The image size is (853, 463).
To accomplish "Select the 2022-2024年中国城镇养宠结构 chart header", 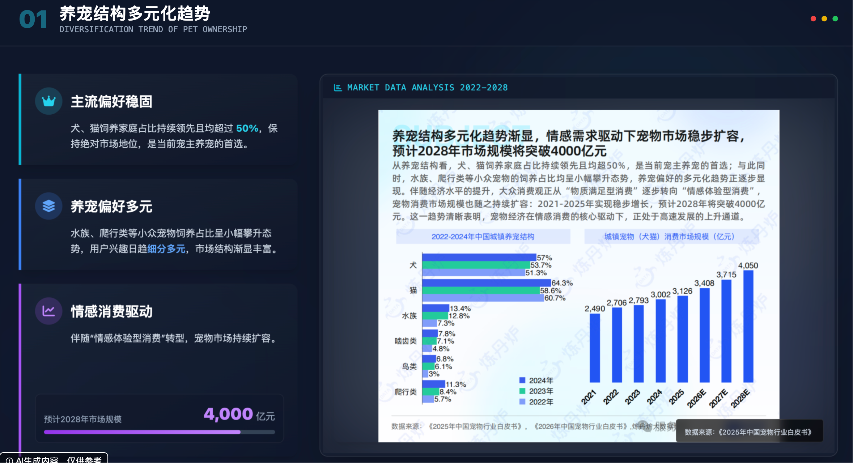I will coord(483,237).
